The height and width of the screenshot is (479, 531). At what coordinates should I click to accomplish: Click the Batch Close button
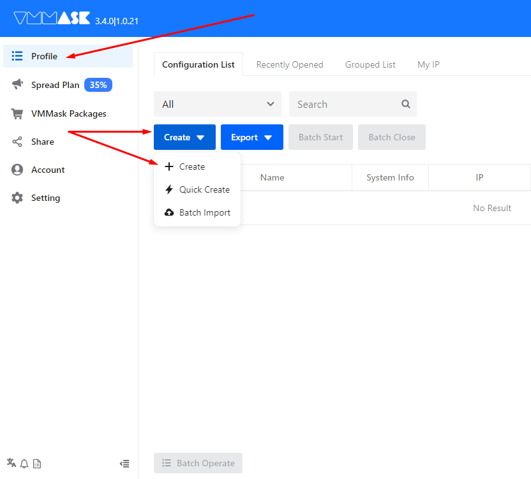(x=392, y=137)
